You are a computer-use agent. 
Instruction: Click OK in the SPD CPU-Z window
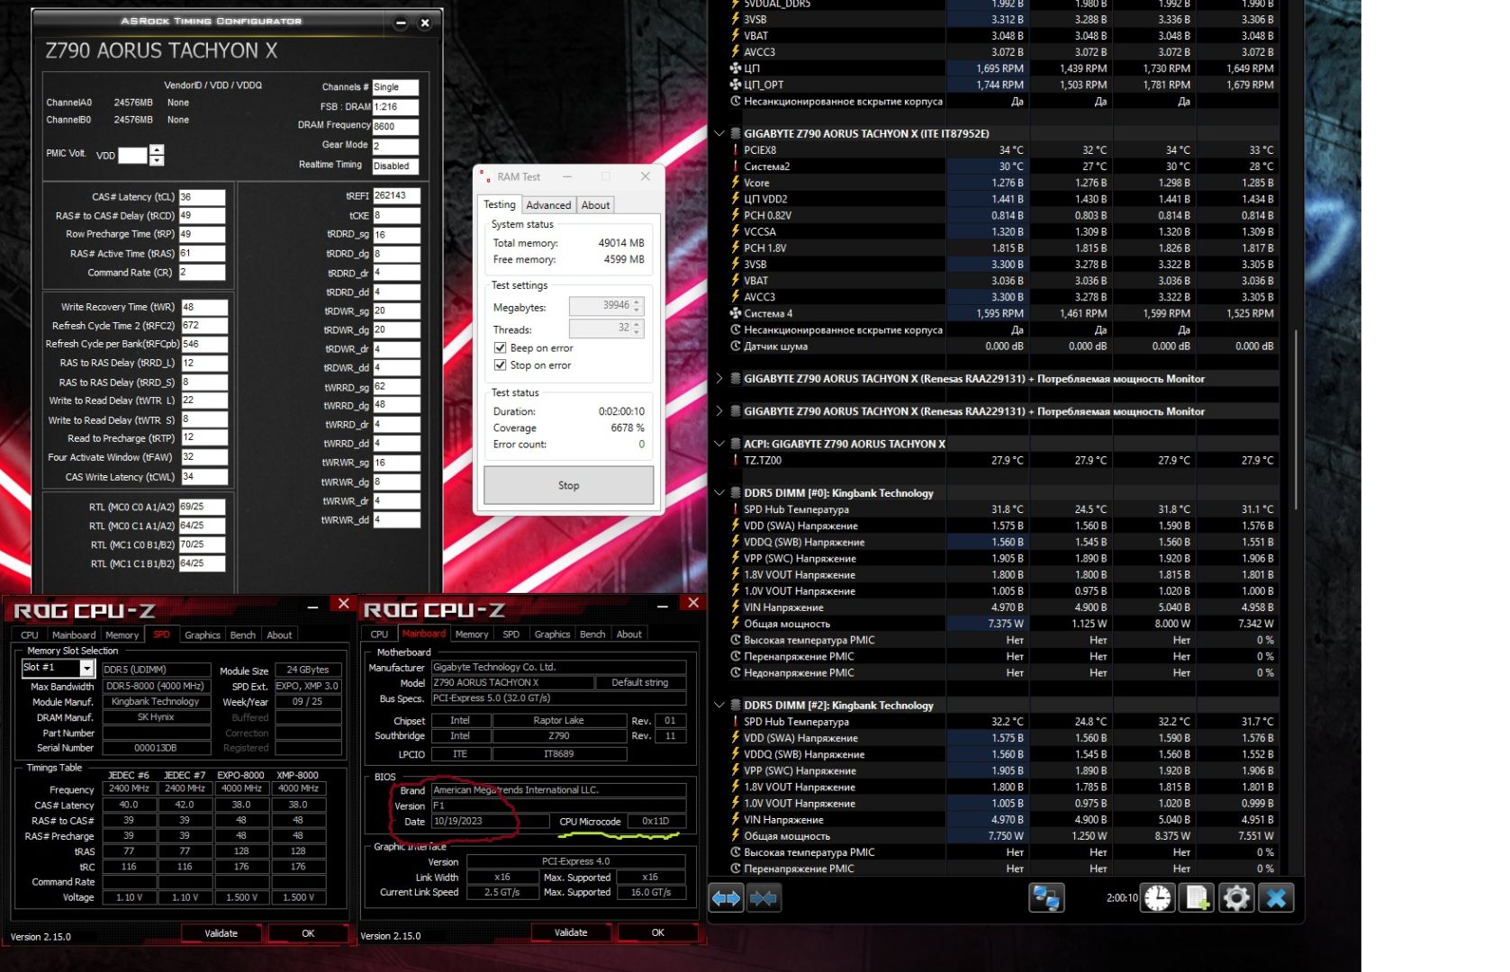308,933
